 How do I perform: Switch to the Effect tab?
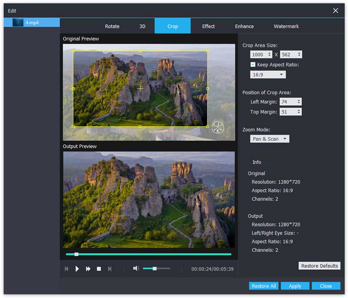(x=208, y=26)
